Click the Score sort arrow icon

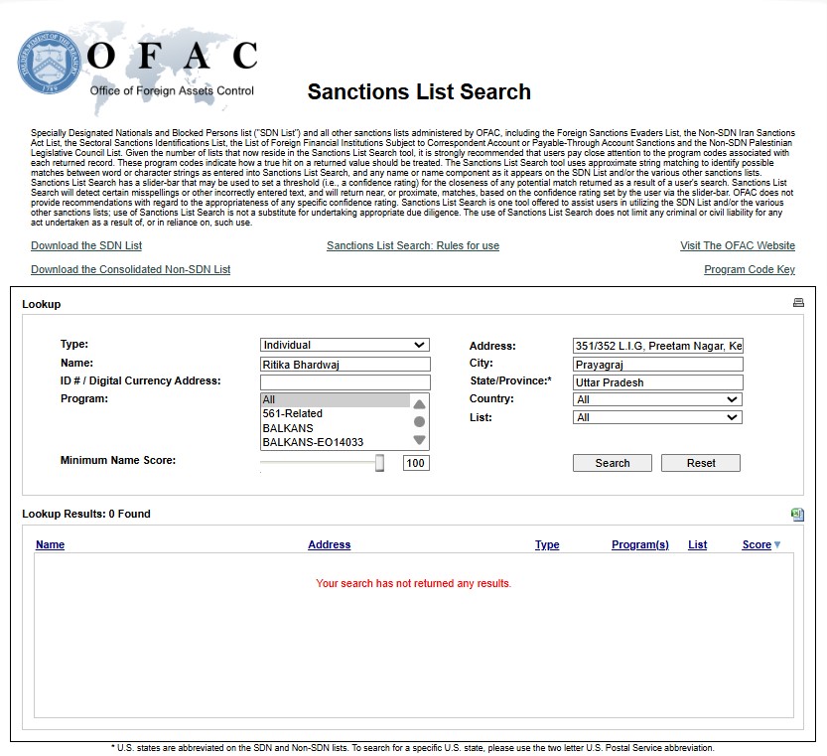777,545
